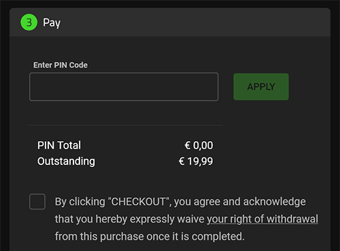Image resolution: width=340 pixels, height=251 pixels.
Task: Apply the entered PIN code
Action: (x=261, y=87)
